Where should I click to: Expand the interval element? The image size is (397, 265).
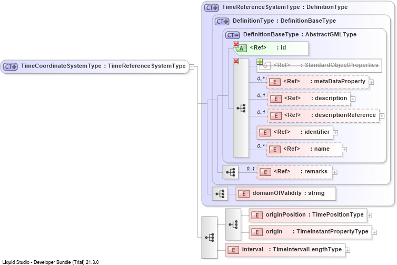coord(348,250)
